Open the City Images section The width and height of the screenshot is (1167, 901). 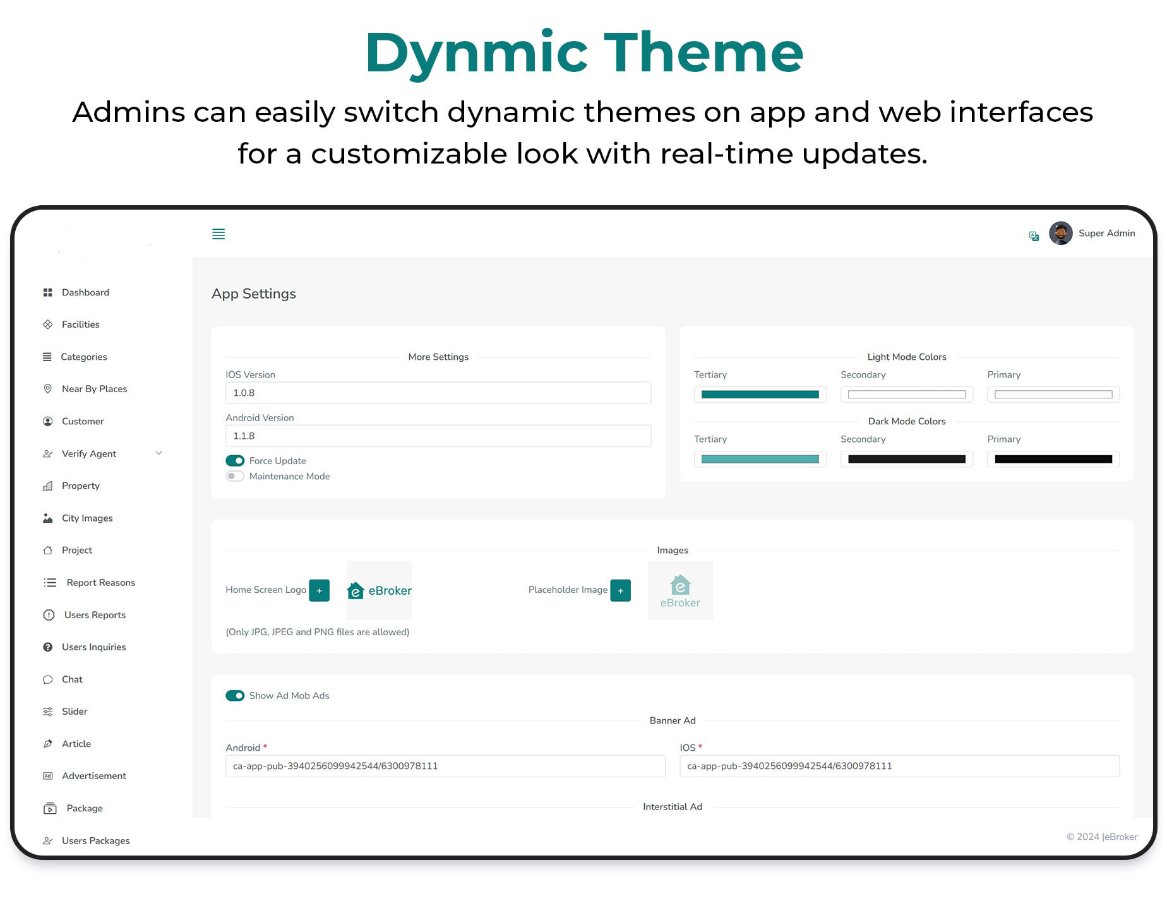87,518
